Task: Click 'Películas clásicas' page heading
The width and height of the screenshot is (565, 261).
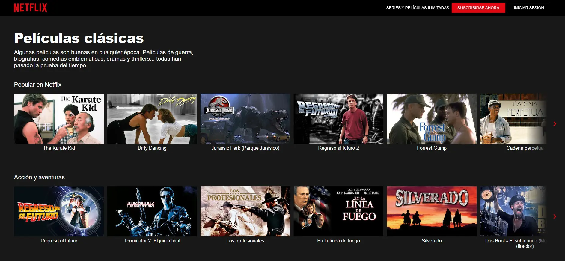Action: (x=79, y=38)
